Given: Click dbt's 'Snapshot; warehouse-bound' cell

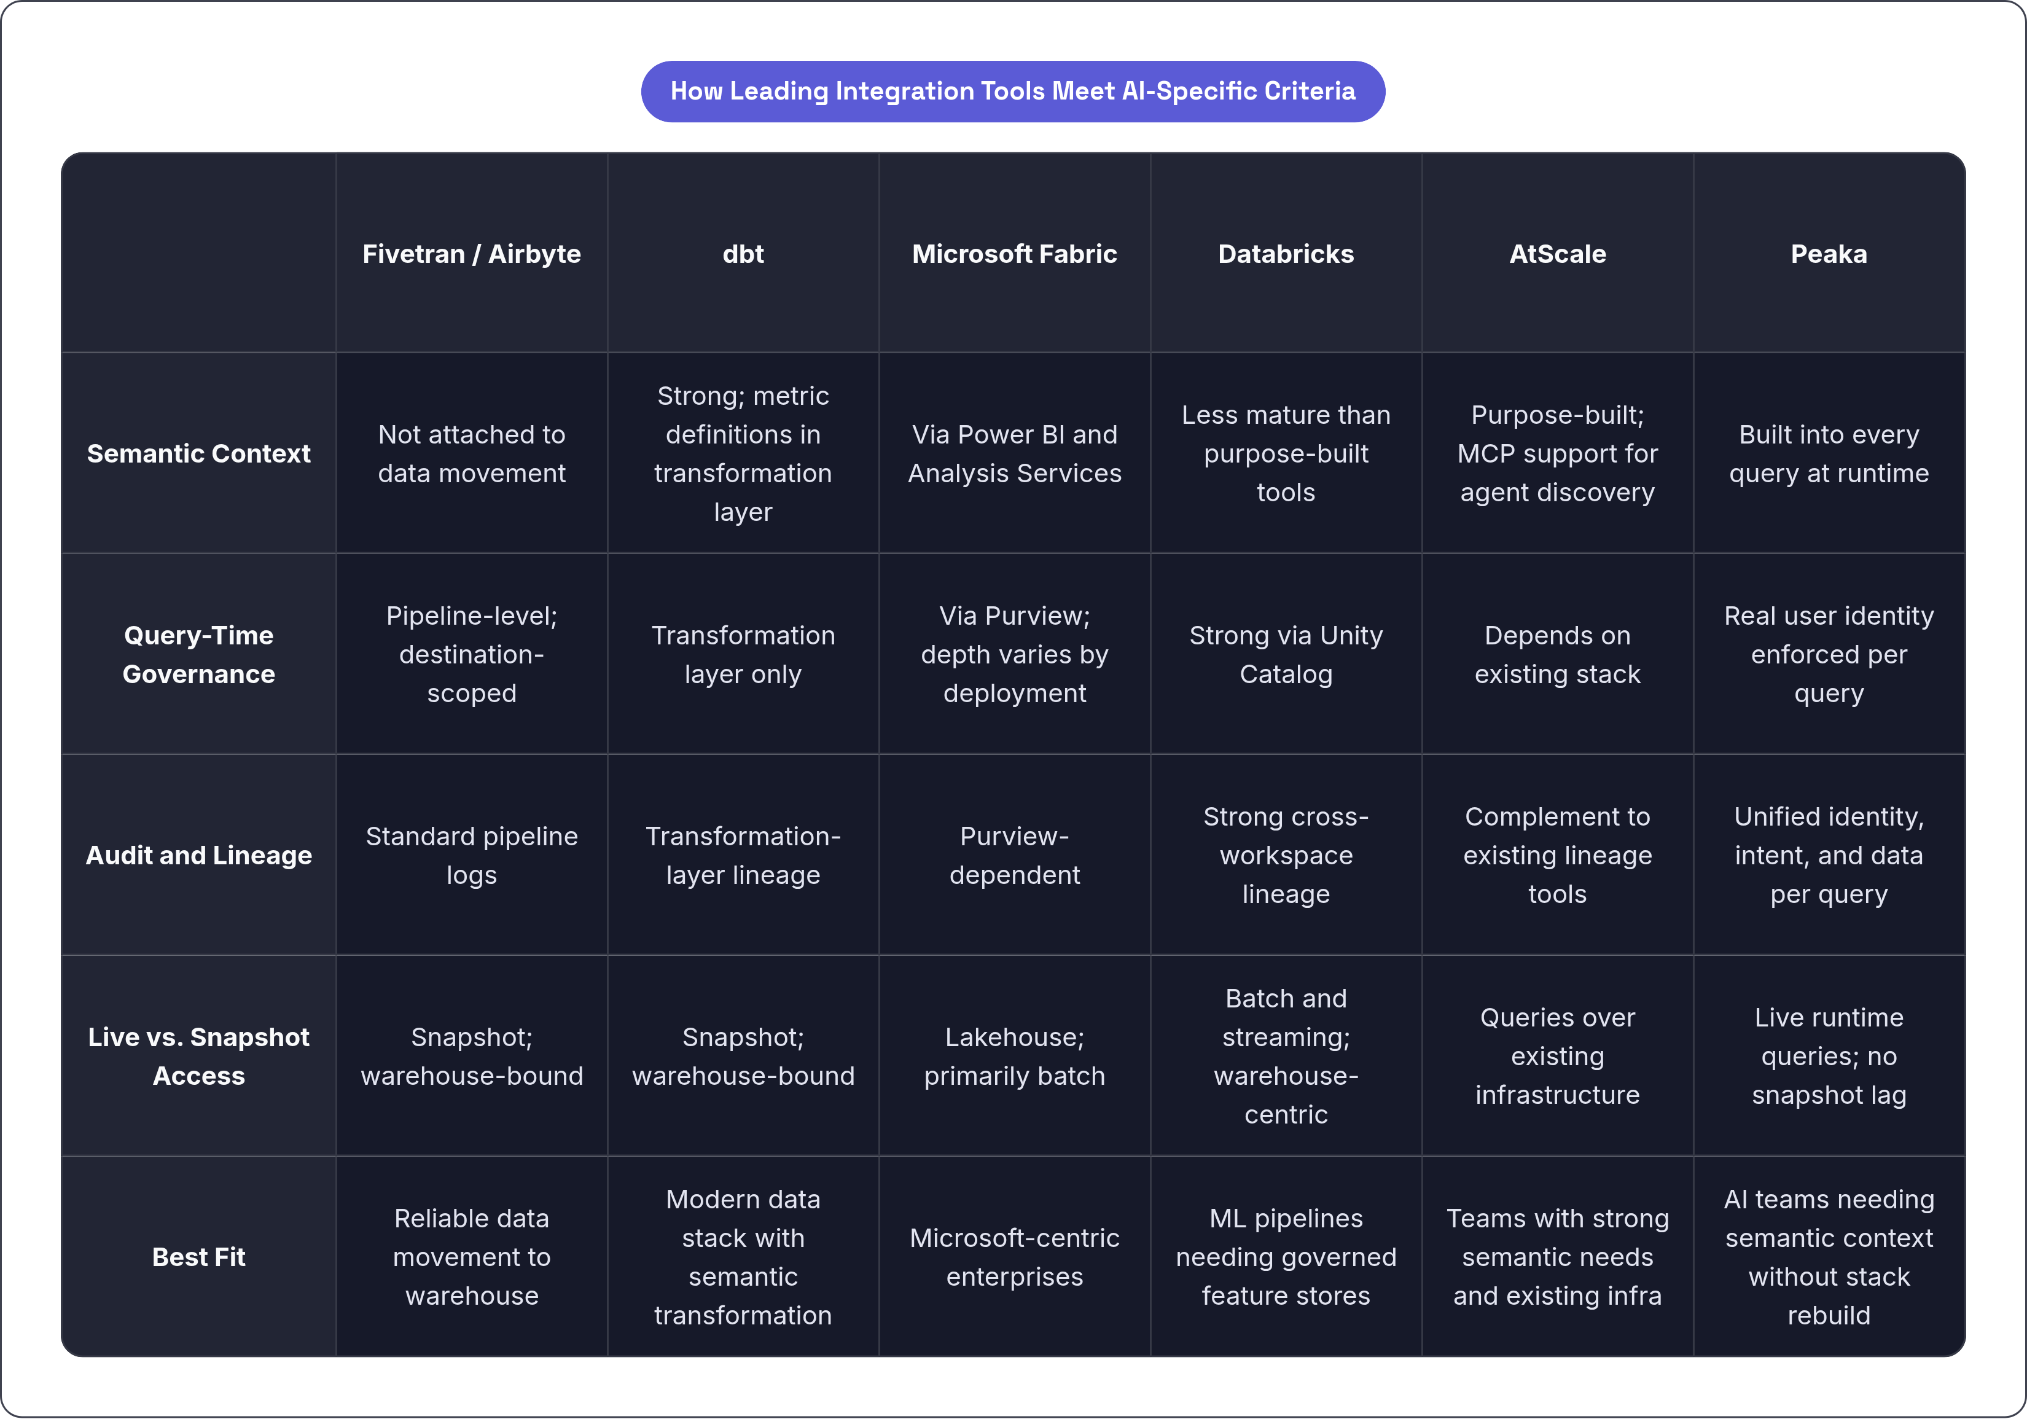Looking at the screenshot, I should [x=743, y=1056].
